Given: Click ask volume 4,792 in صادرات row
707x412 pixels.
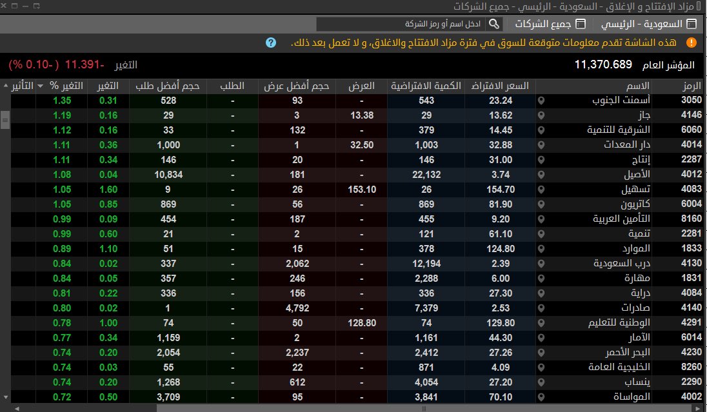Looking at the screenshot, I should [x=297, y=308].
